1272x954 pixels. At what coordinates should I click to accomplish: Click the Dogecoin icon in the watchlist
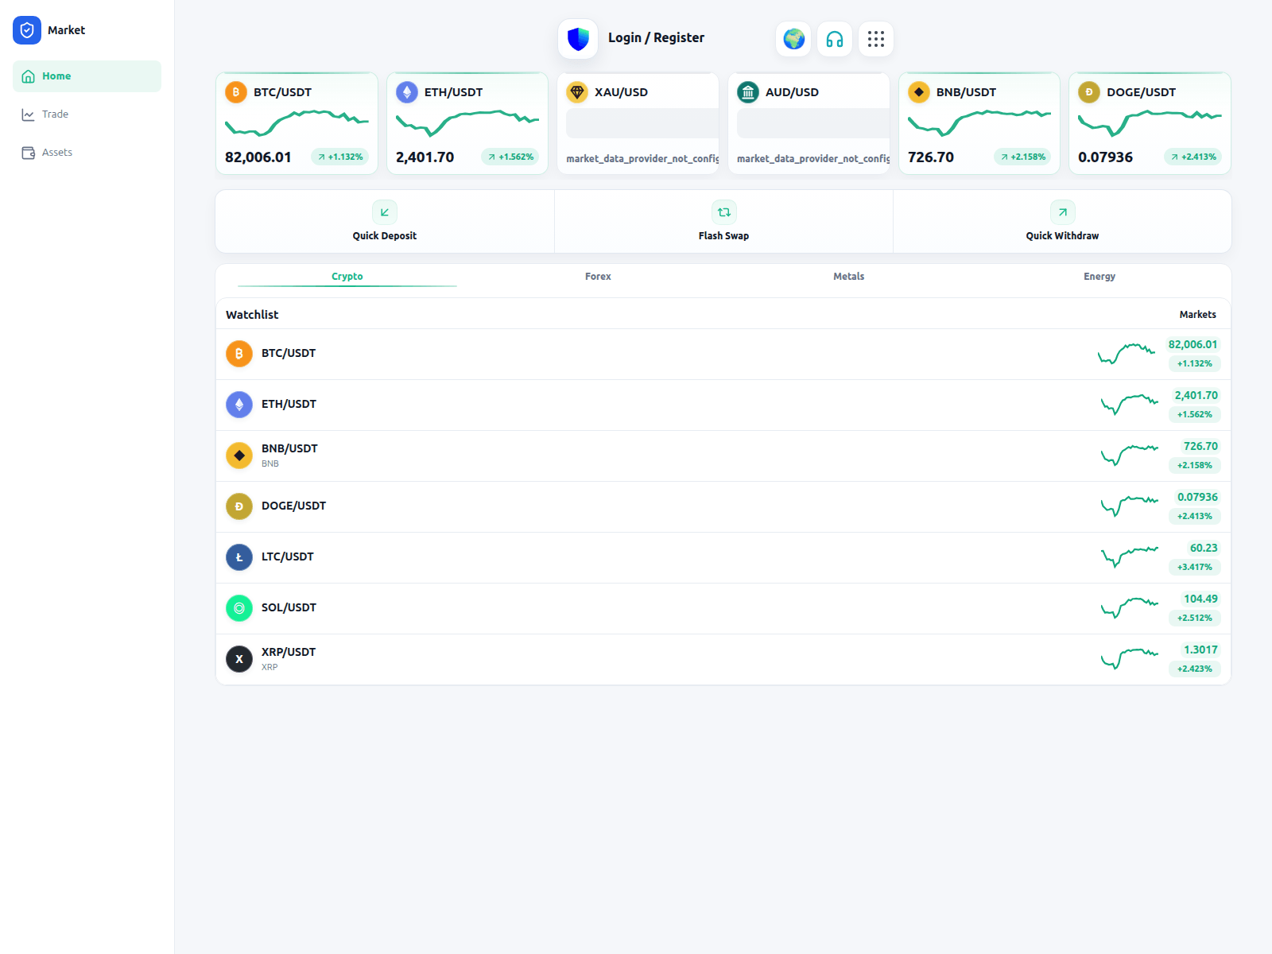pos(239,506)
